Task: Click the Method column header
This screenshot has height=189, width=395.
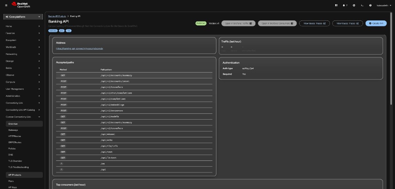Action: 63,69
